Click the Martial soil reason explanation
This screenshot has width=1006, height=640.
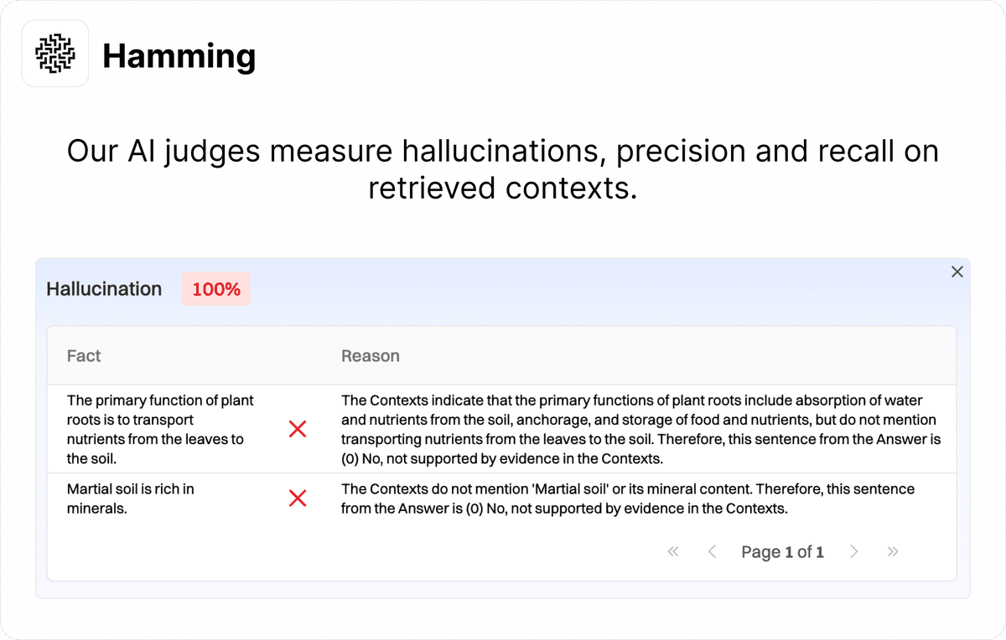(627, 498)
